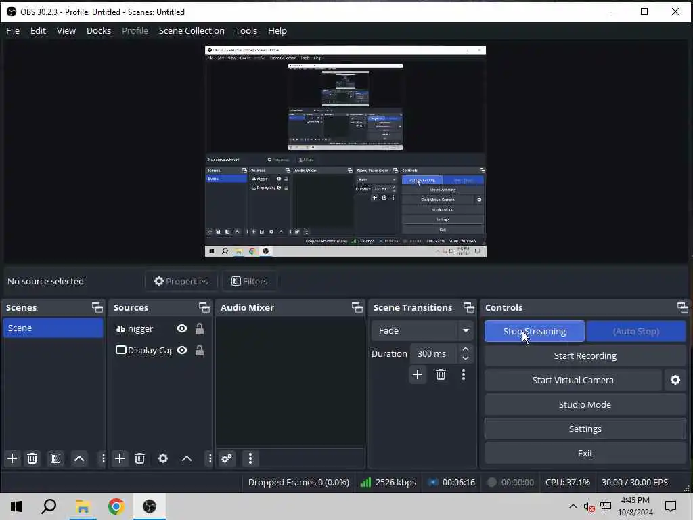Click the network tray icon
The width and height of the screenshot is (693, 520).
click(606, 506)
